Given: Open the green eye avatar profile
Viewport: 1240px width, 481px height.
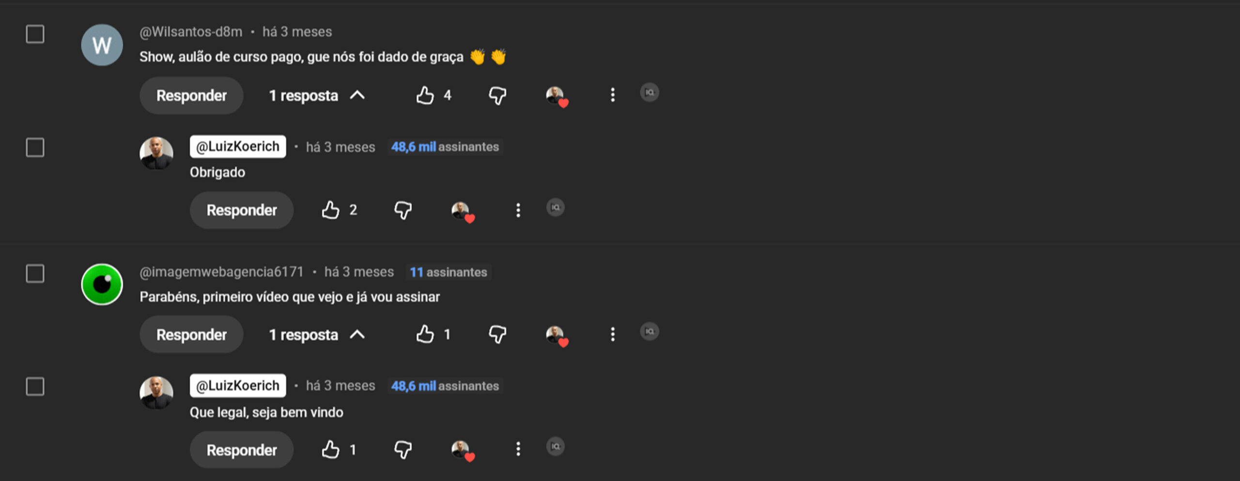Looking at the screenshot, I should [x=102, y=284].
